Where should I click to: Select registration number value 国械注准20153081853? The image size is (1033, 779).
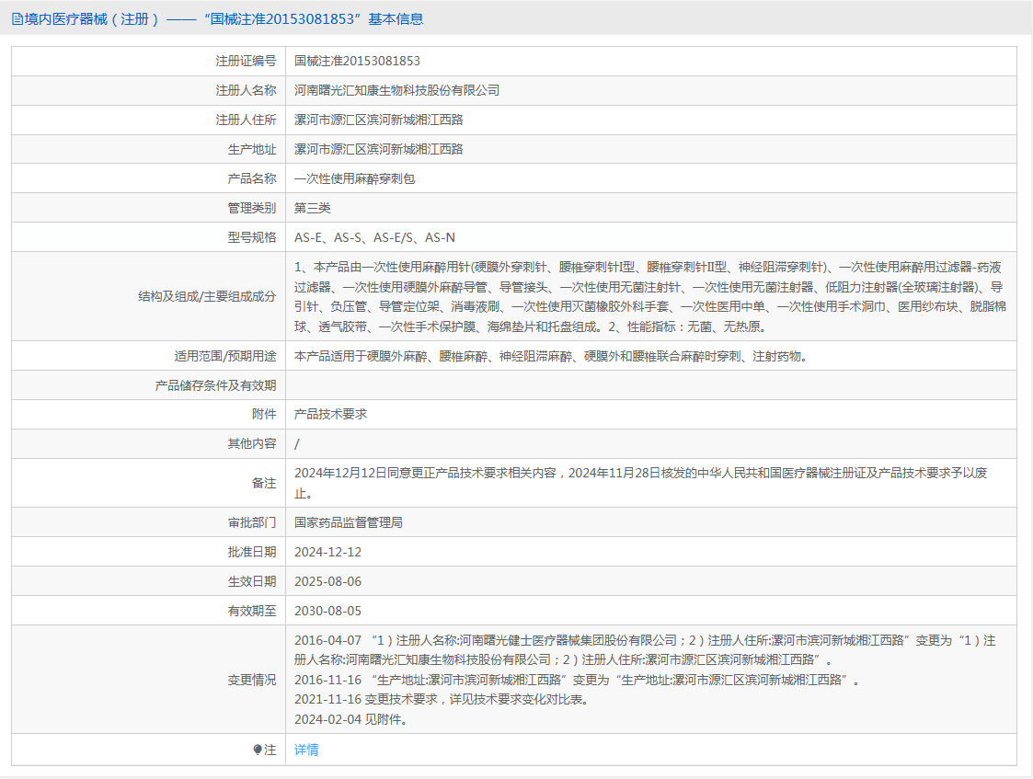(357, 61)
